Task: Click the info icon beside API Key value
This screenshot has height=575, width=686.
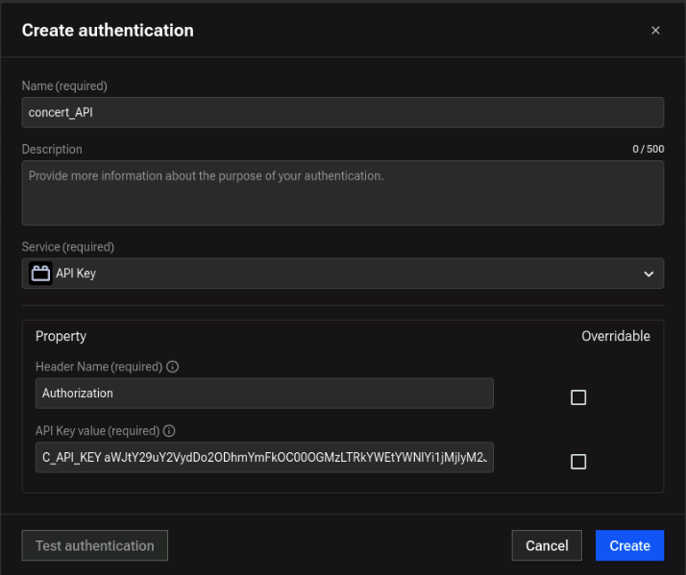Action: coord(169,431)
